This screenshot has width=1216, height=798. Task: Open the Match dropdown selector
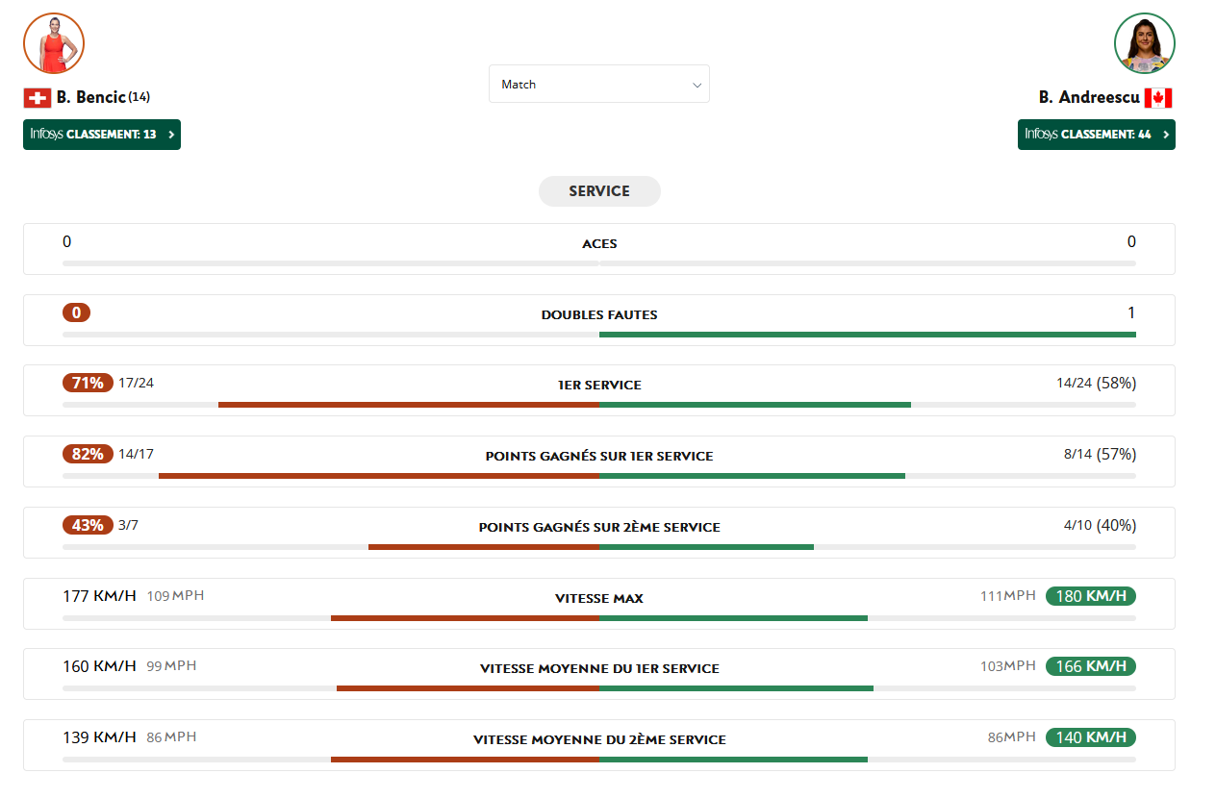tap(598, 85)
